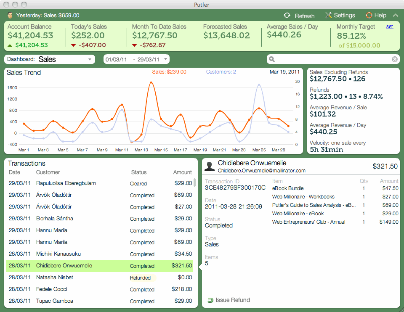Select Hannu Marila $29.00 transaction

[x=100, y=230]
